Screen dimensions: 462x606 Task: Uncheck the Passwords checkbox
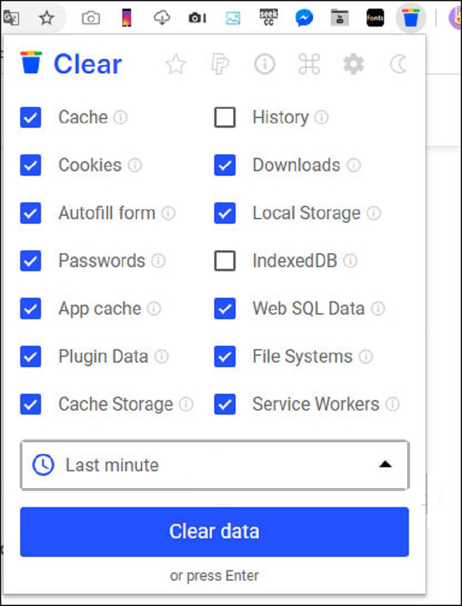click(31, 261)
